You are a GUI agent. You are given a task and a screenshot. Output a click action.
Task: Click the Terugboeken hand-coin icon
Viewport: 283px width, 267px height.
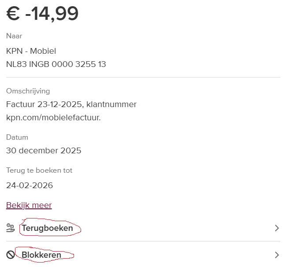pos(11,228)
